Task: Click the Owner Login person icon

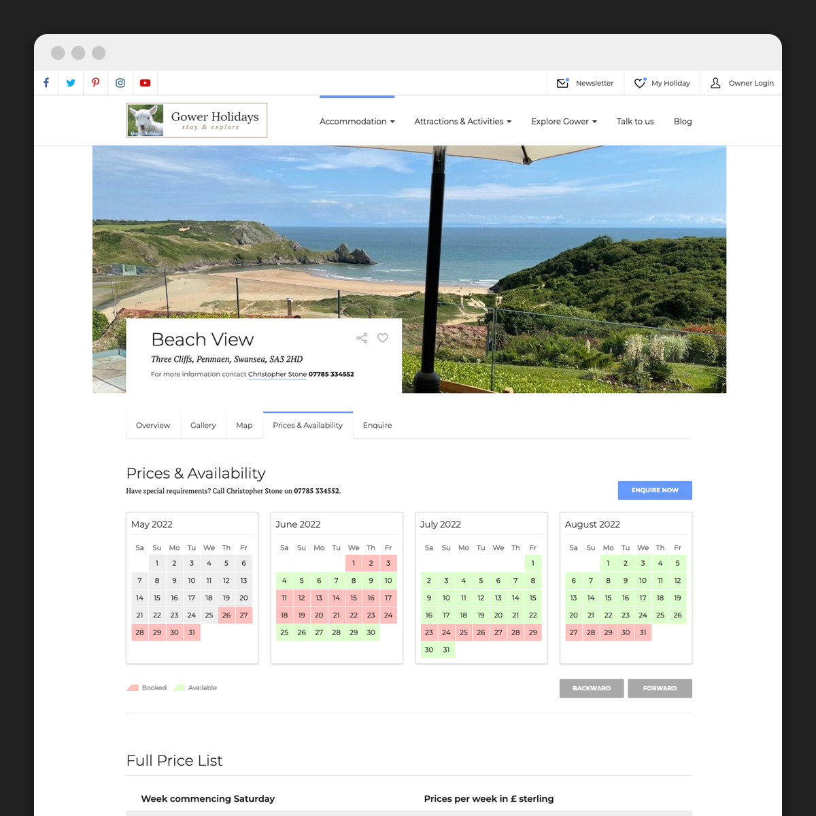Action: click(715, 83)
